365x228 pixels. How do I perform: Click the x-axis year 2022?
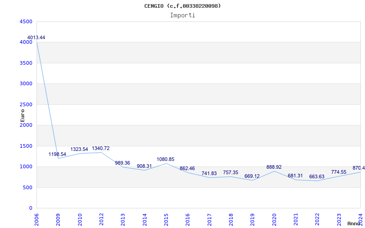(317, 220)
